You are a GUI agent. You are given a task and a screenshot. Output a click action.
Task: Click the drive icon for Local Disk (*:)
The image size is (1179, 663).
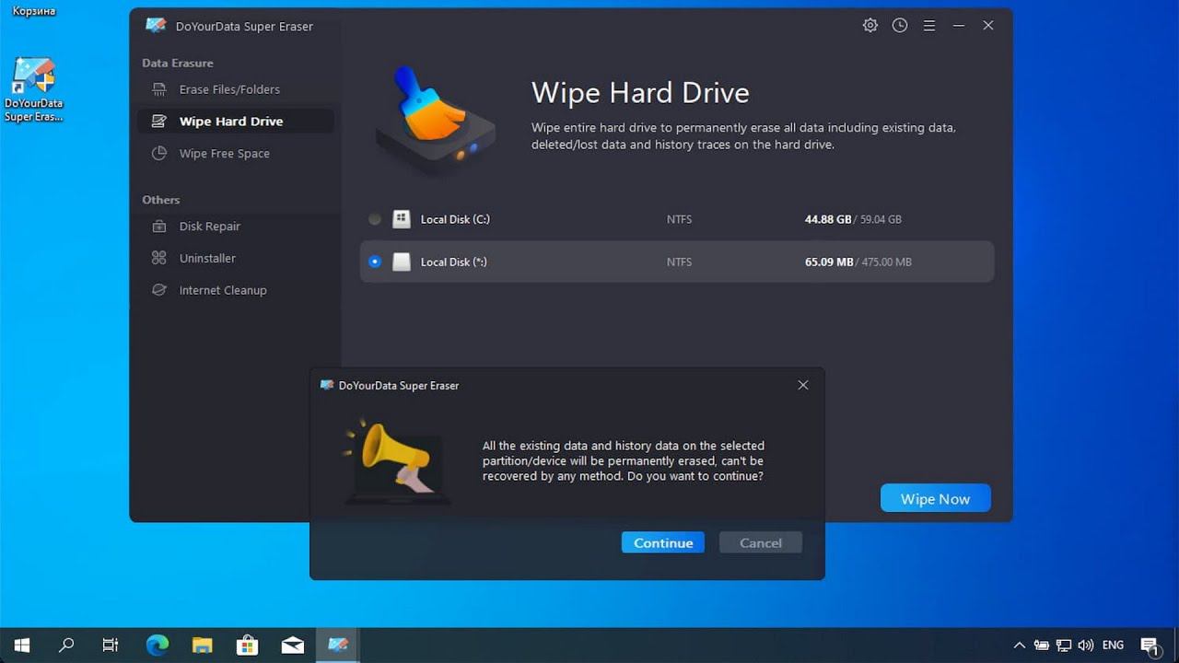tap(402, 262)
